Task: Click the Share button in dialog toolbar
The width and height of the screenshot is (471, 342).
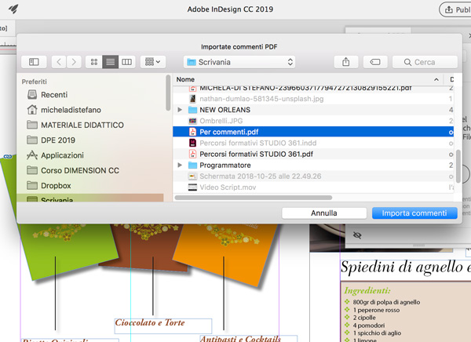Action: pyautogui.click(x=346, y=62)
